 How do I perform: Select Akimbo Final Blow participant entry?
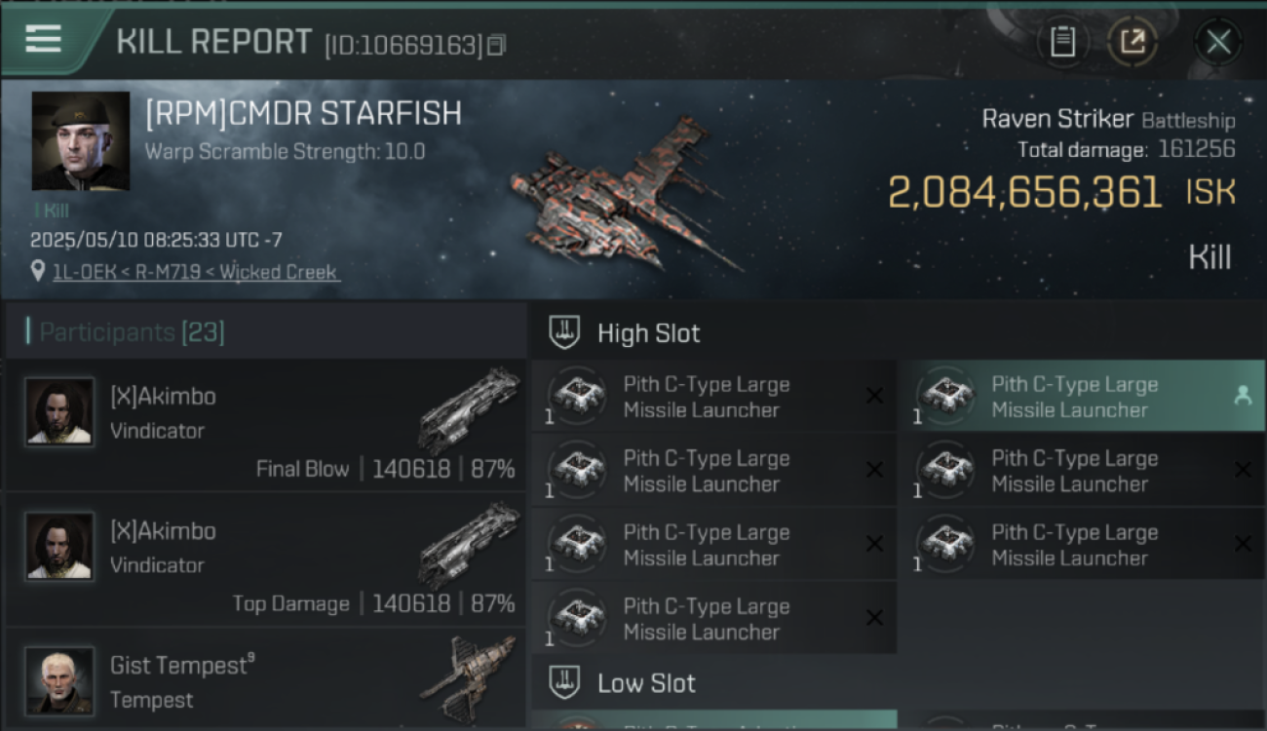pos(266,425)
